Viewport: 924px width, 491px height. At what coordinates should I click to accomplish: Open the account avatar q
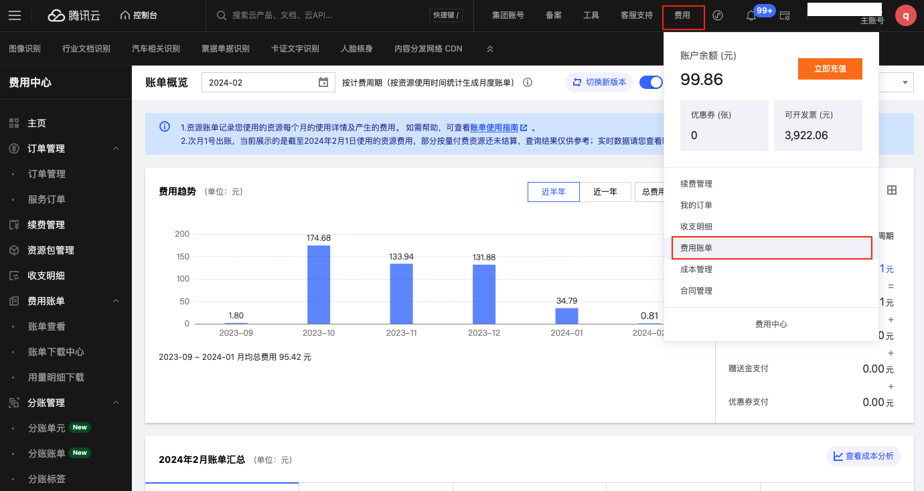coord(906,15)
